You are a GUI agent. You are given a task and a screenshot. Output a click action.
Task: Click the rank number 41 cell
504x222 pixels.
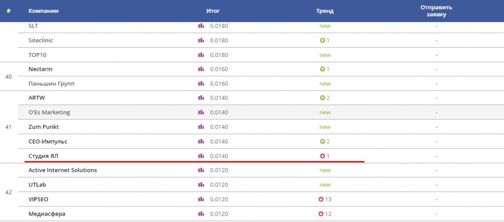(9, 127)
